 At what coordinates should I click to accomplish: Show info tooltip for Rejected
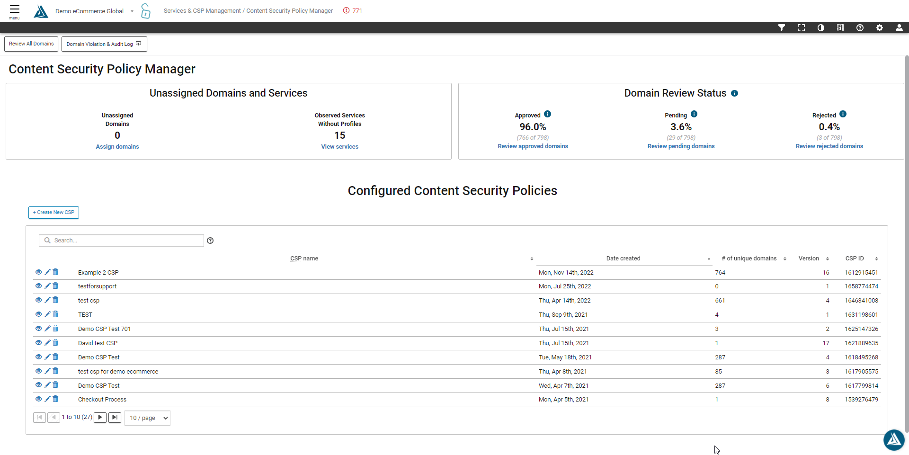click(x=843, y=114)
